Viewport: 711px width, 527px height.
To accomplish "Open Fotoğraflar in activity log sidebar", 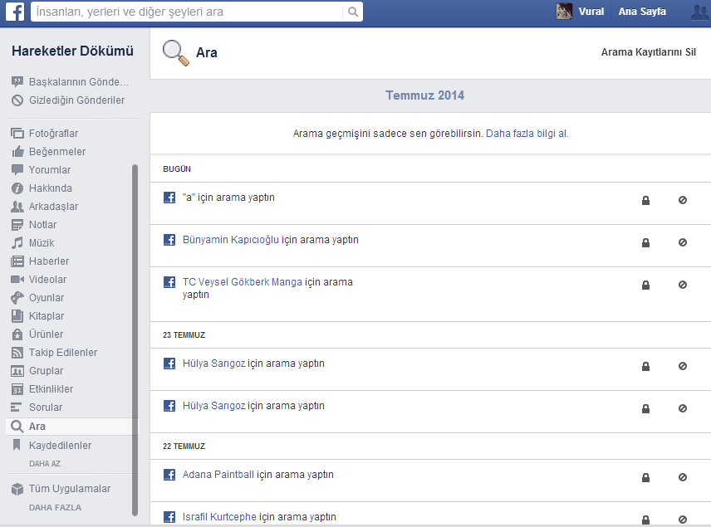I will click(x=45, y=134).
